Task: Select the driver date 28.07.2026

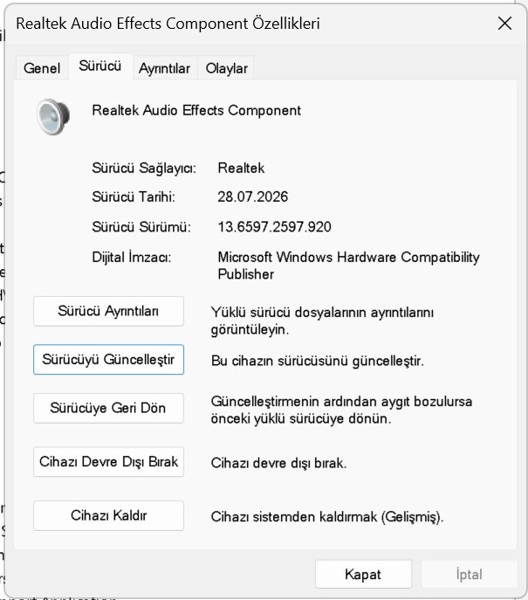Action: tap(253, 197)
